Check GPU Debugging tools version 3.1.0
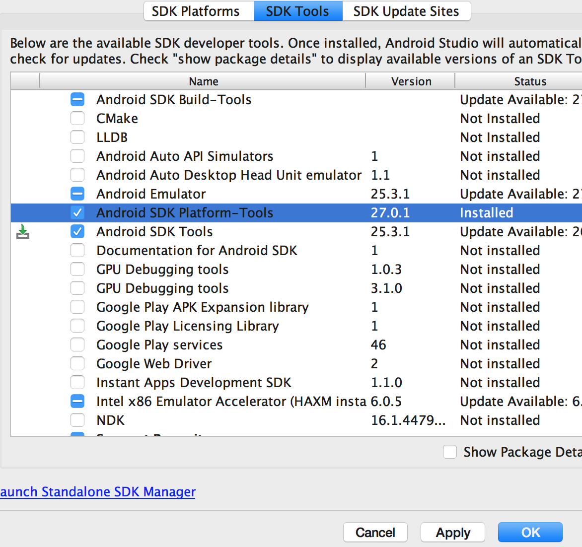Screen dimensions: 582x547 77,288
